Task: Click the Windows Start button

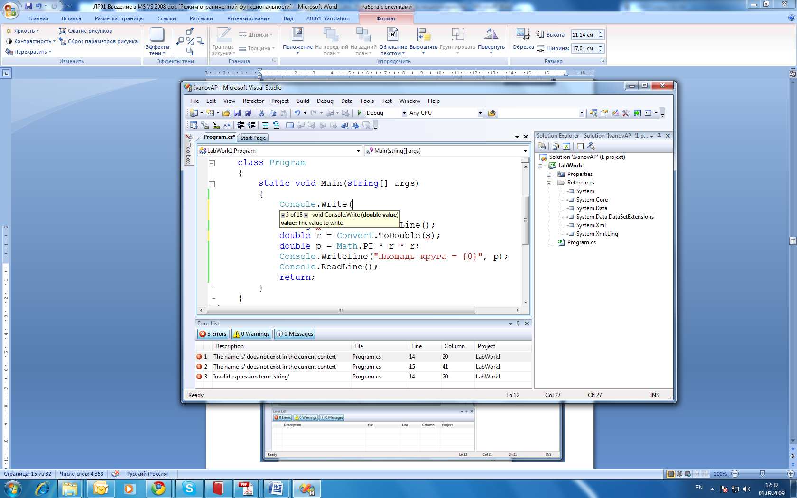Action: point(13,488)
